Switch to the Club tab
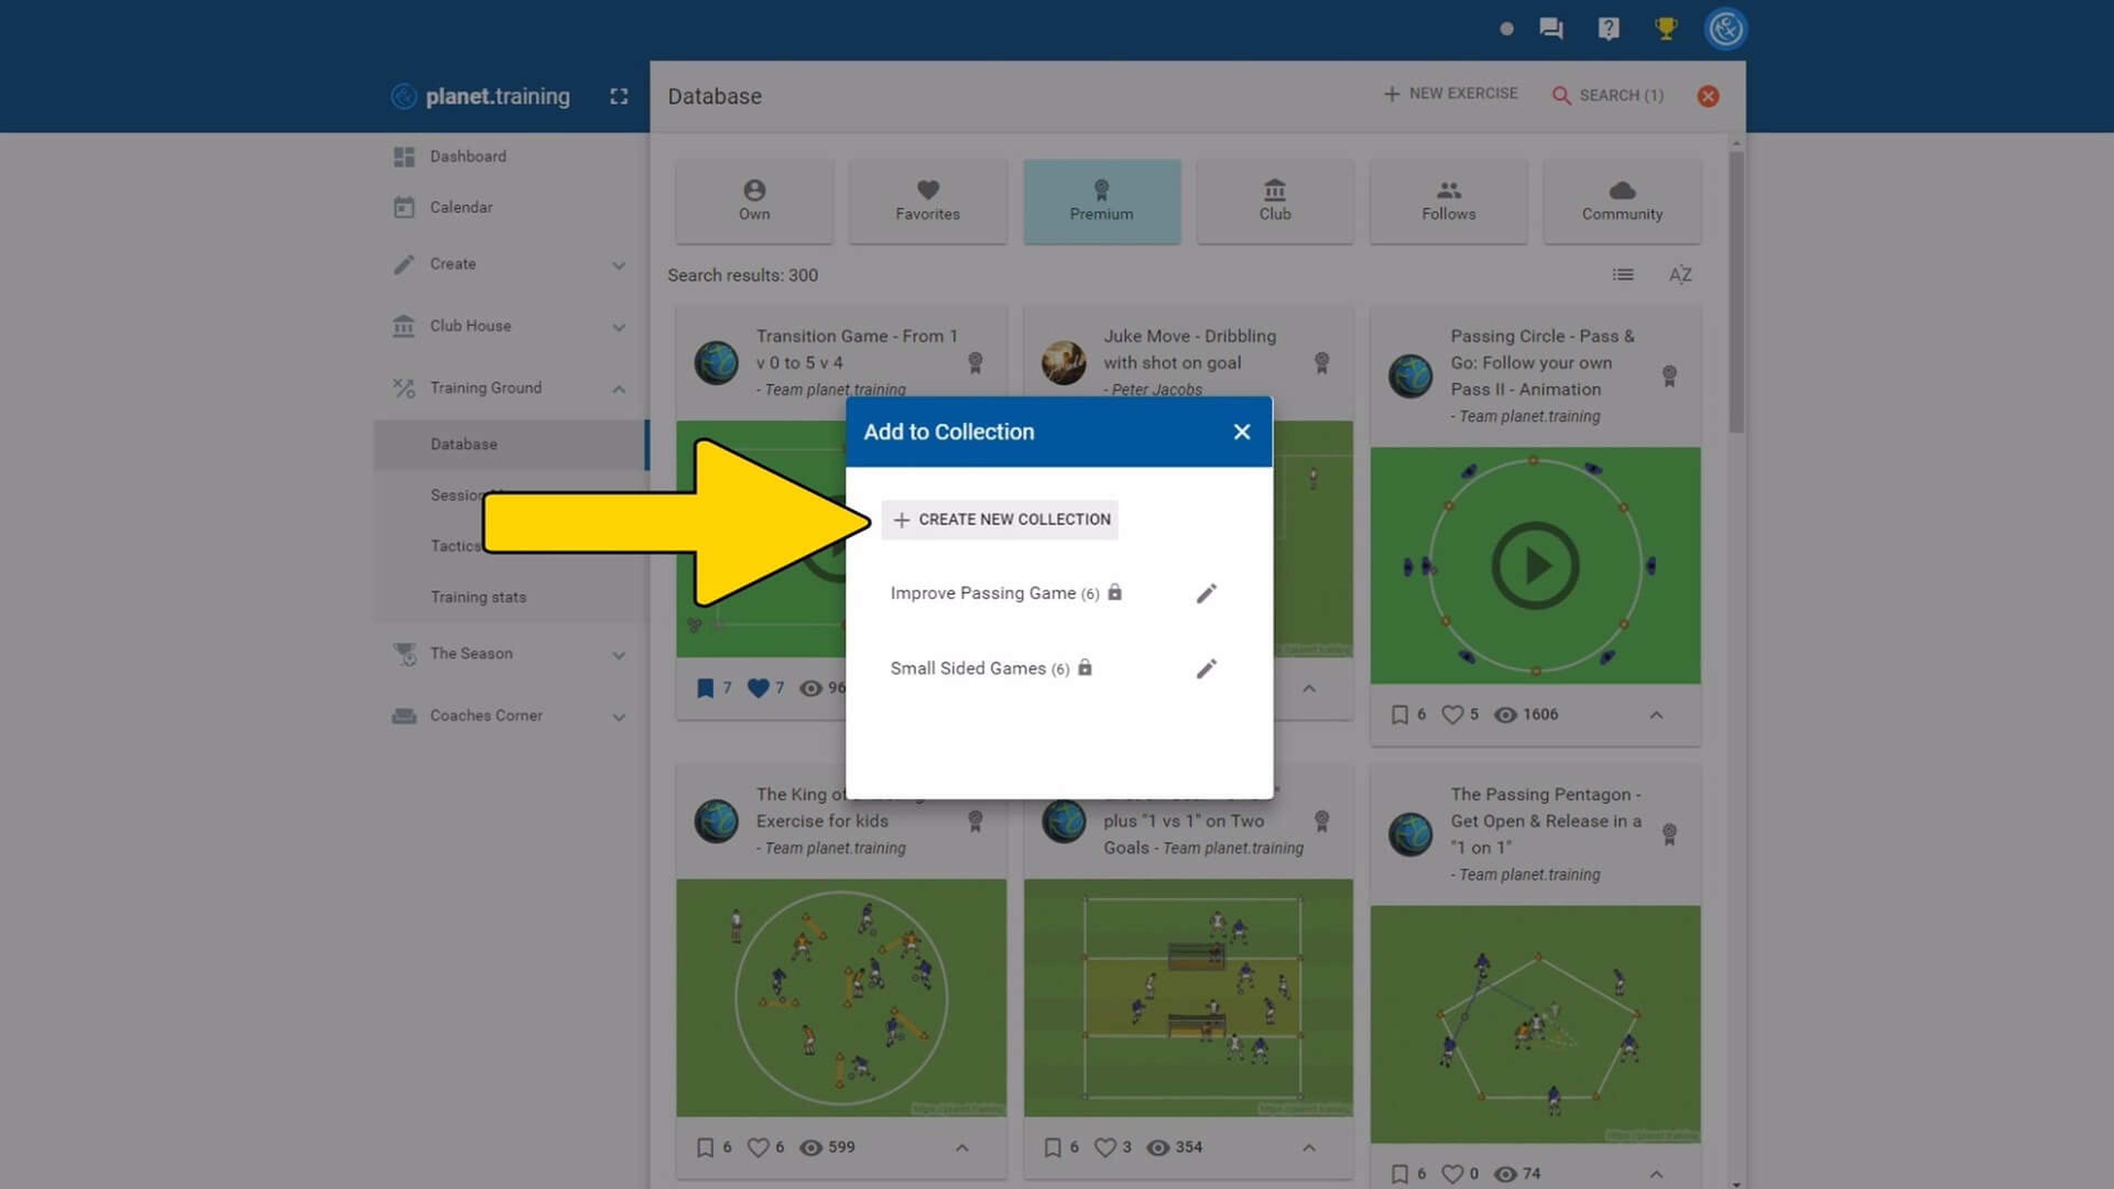This screenshot has width=2114, height=1189. [1276, 201]
